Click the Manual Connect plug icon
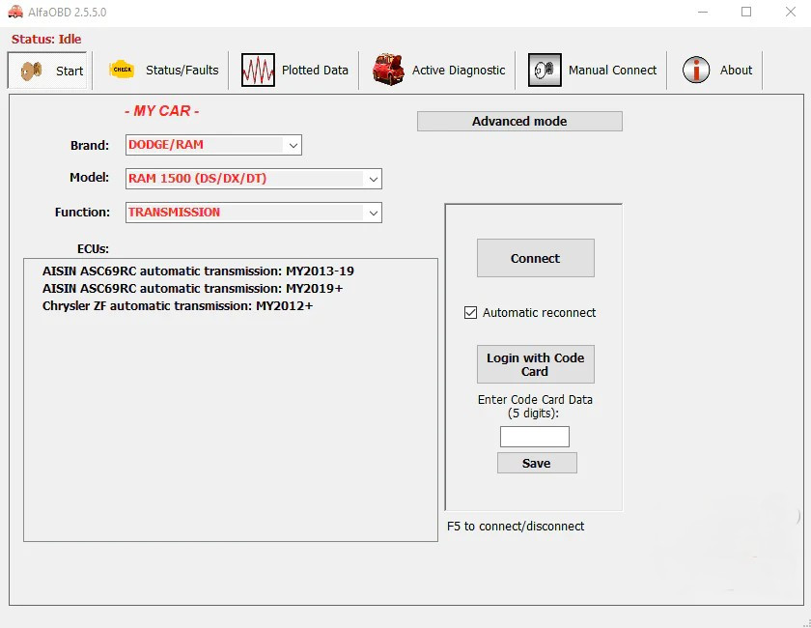 [x=545, y=71]
